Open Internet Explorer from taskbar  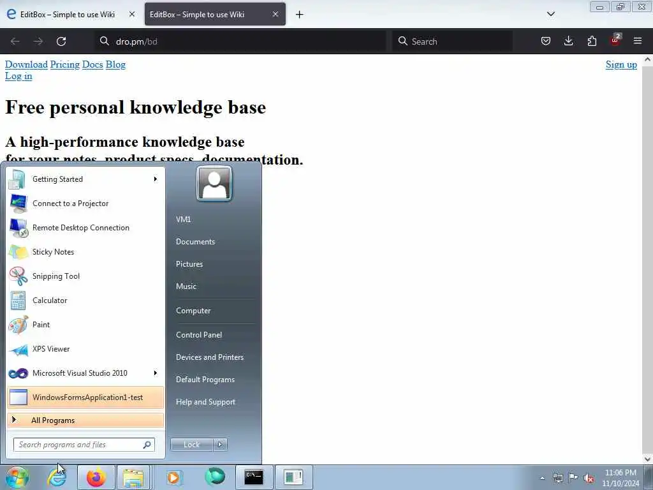[56, 477]
